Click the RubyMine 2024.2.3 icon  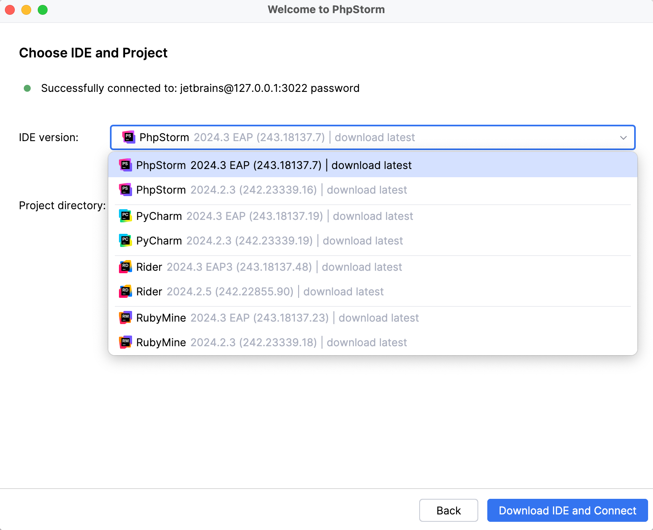[x=125, y=342]
